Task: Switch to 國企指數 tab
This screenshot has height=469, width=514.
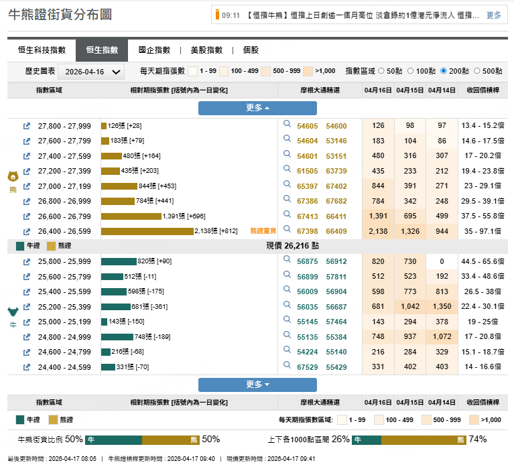Action: [x=154, y=50]
